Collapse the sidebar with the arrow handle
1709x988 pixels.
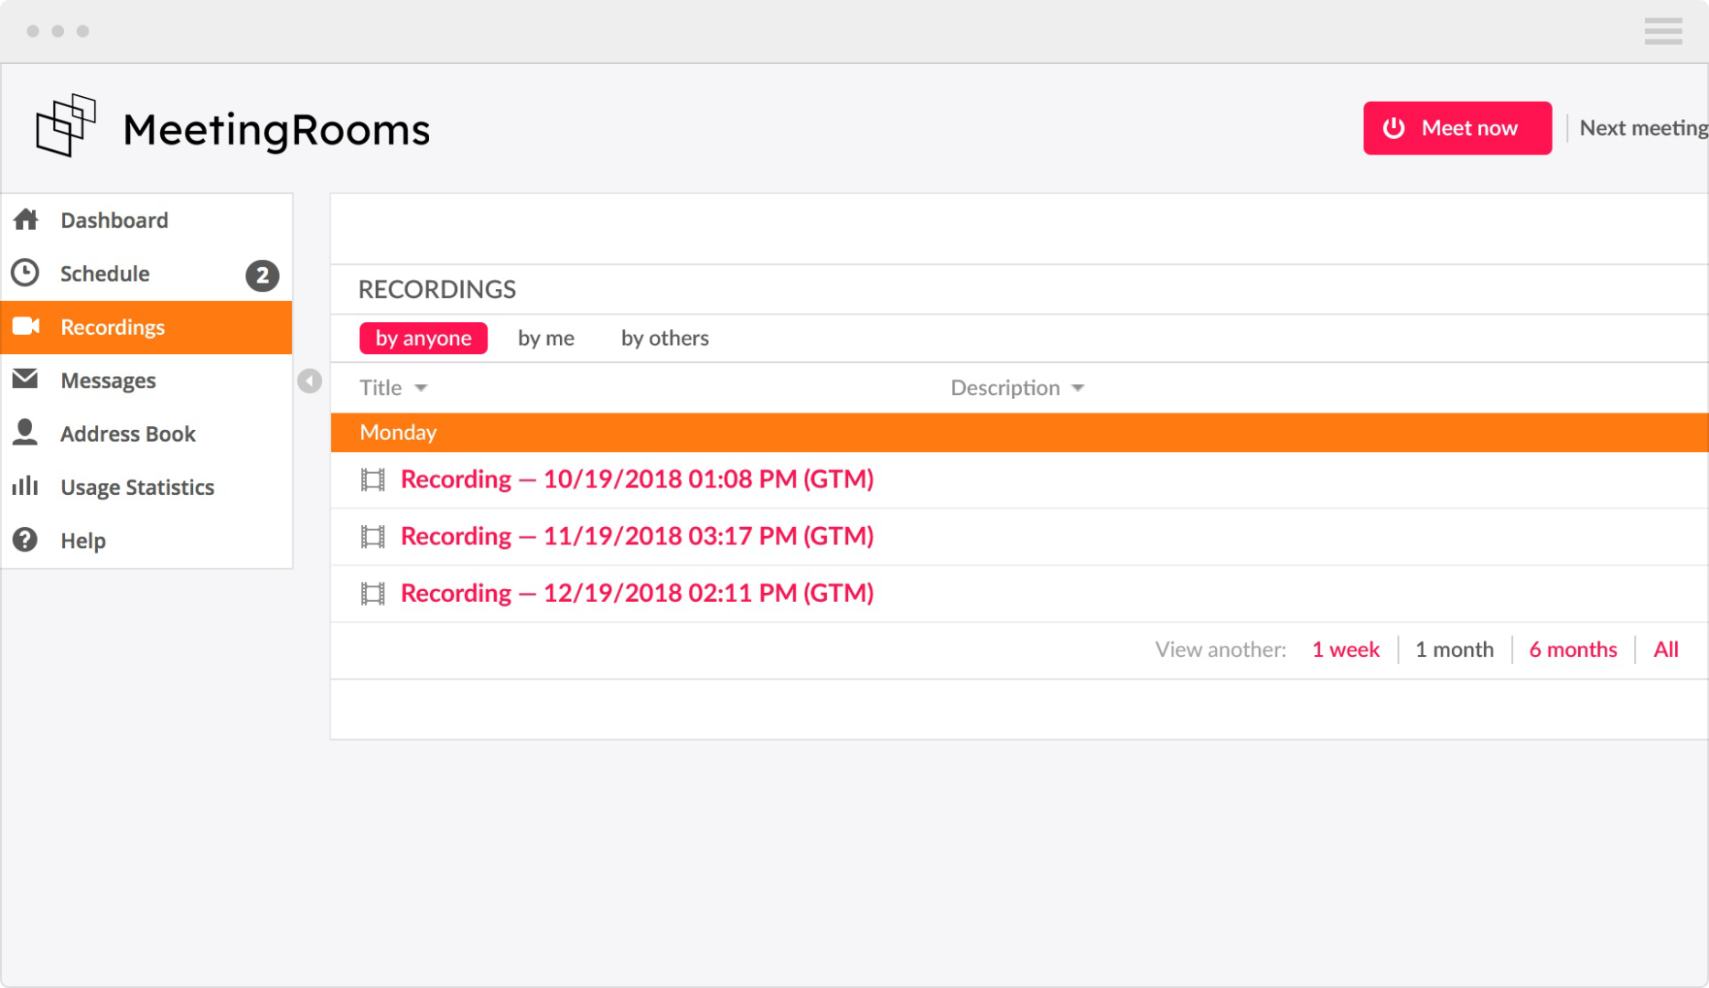point(309,381)
